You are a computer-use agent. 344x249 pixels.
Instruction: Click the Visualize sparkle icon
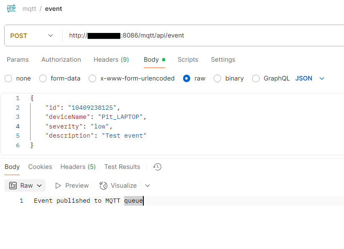coord(102,185)
